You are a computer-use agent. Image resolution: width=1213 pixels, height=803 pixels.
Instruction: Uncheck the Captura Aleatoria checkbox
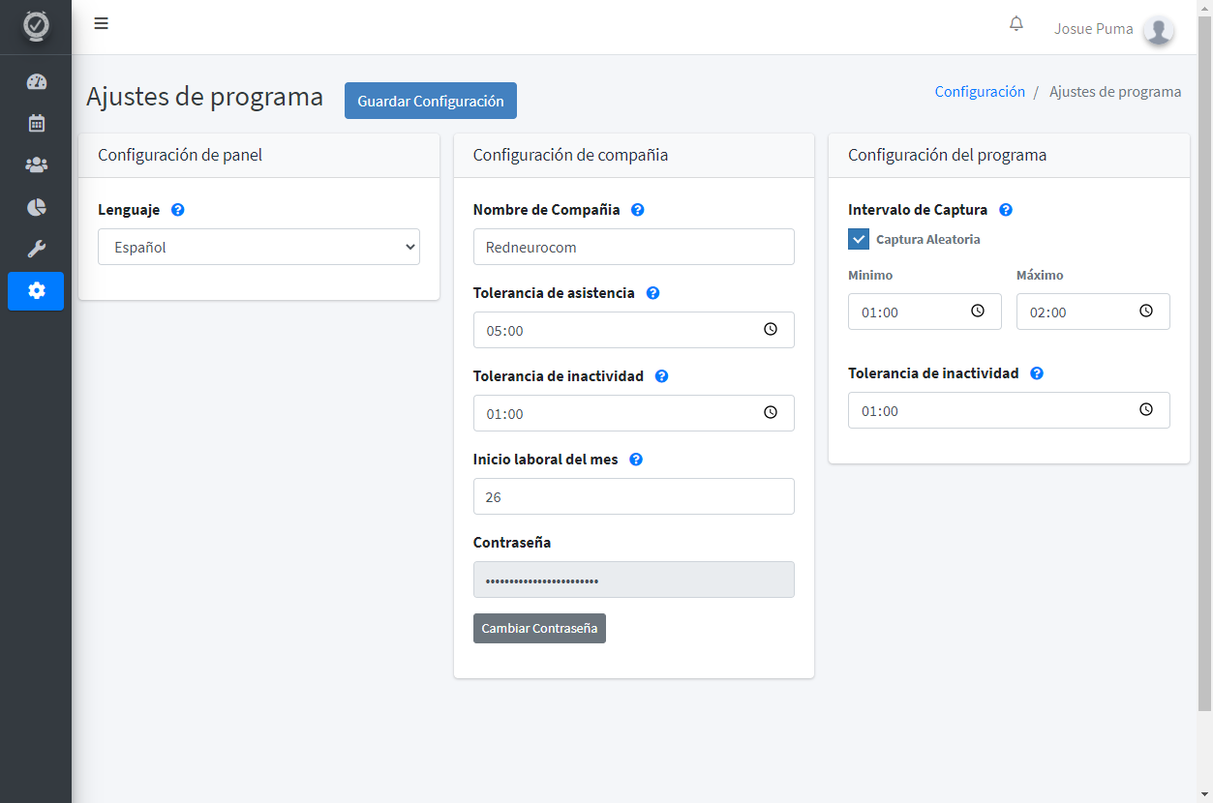coord(859,239)
